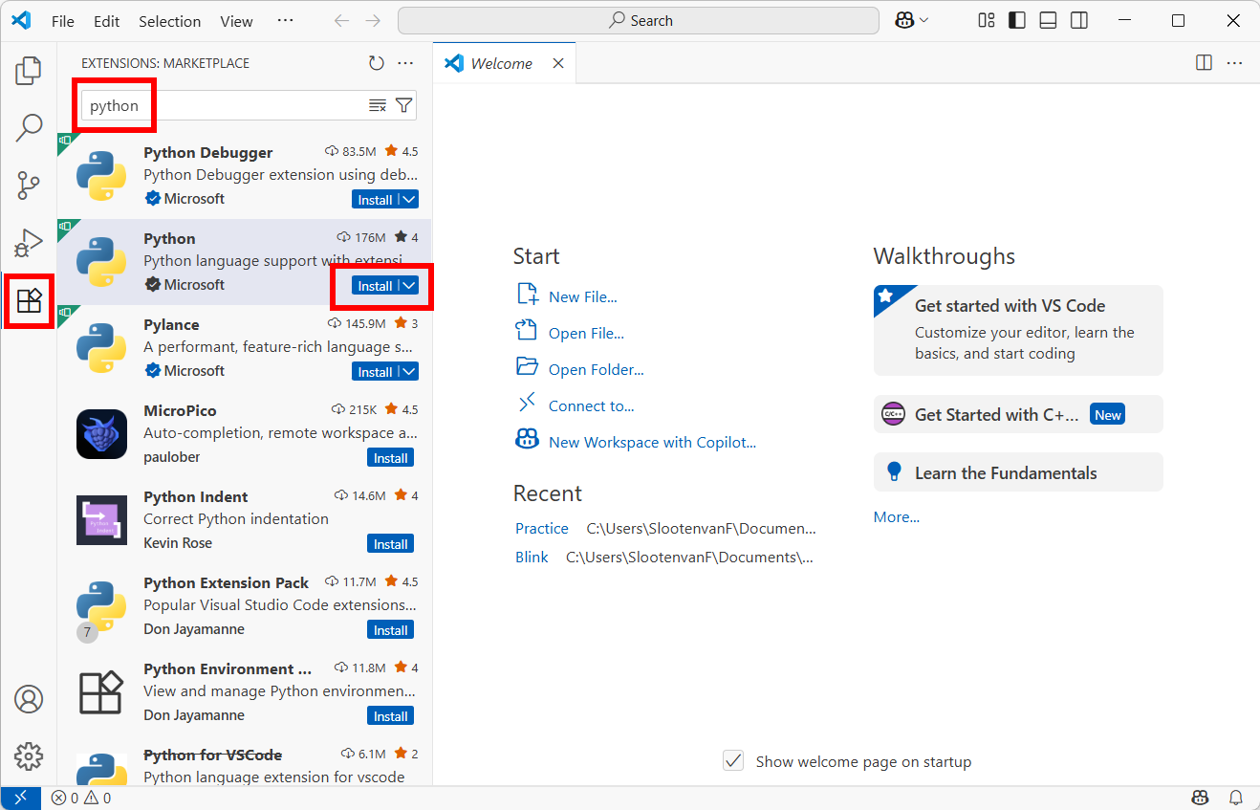Open the View menu
This screenshot has height=810, width=1260.
click(x=236, y=21)
